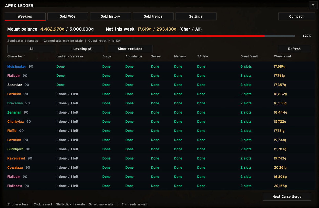Click the Surge column header

(107, 56)
